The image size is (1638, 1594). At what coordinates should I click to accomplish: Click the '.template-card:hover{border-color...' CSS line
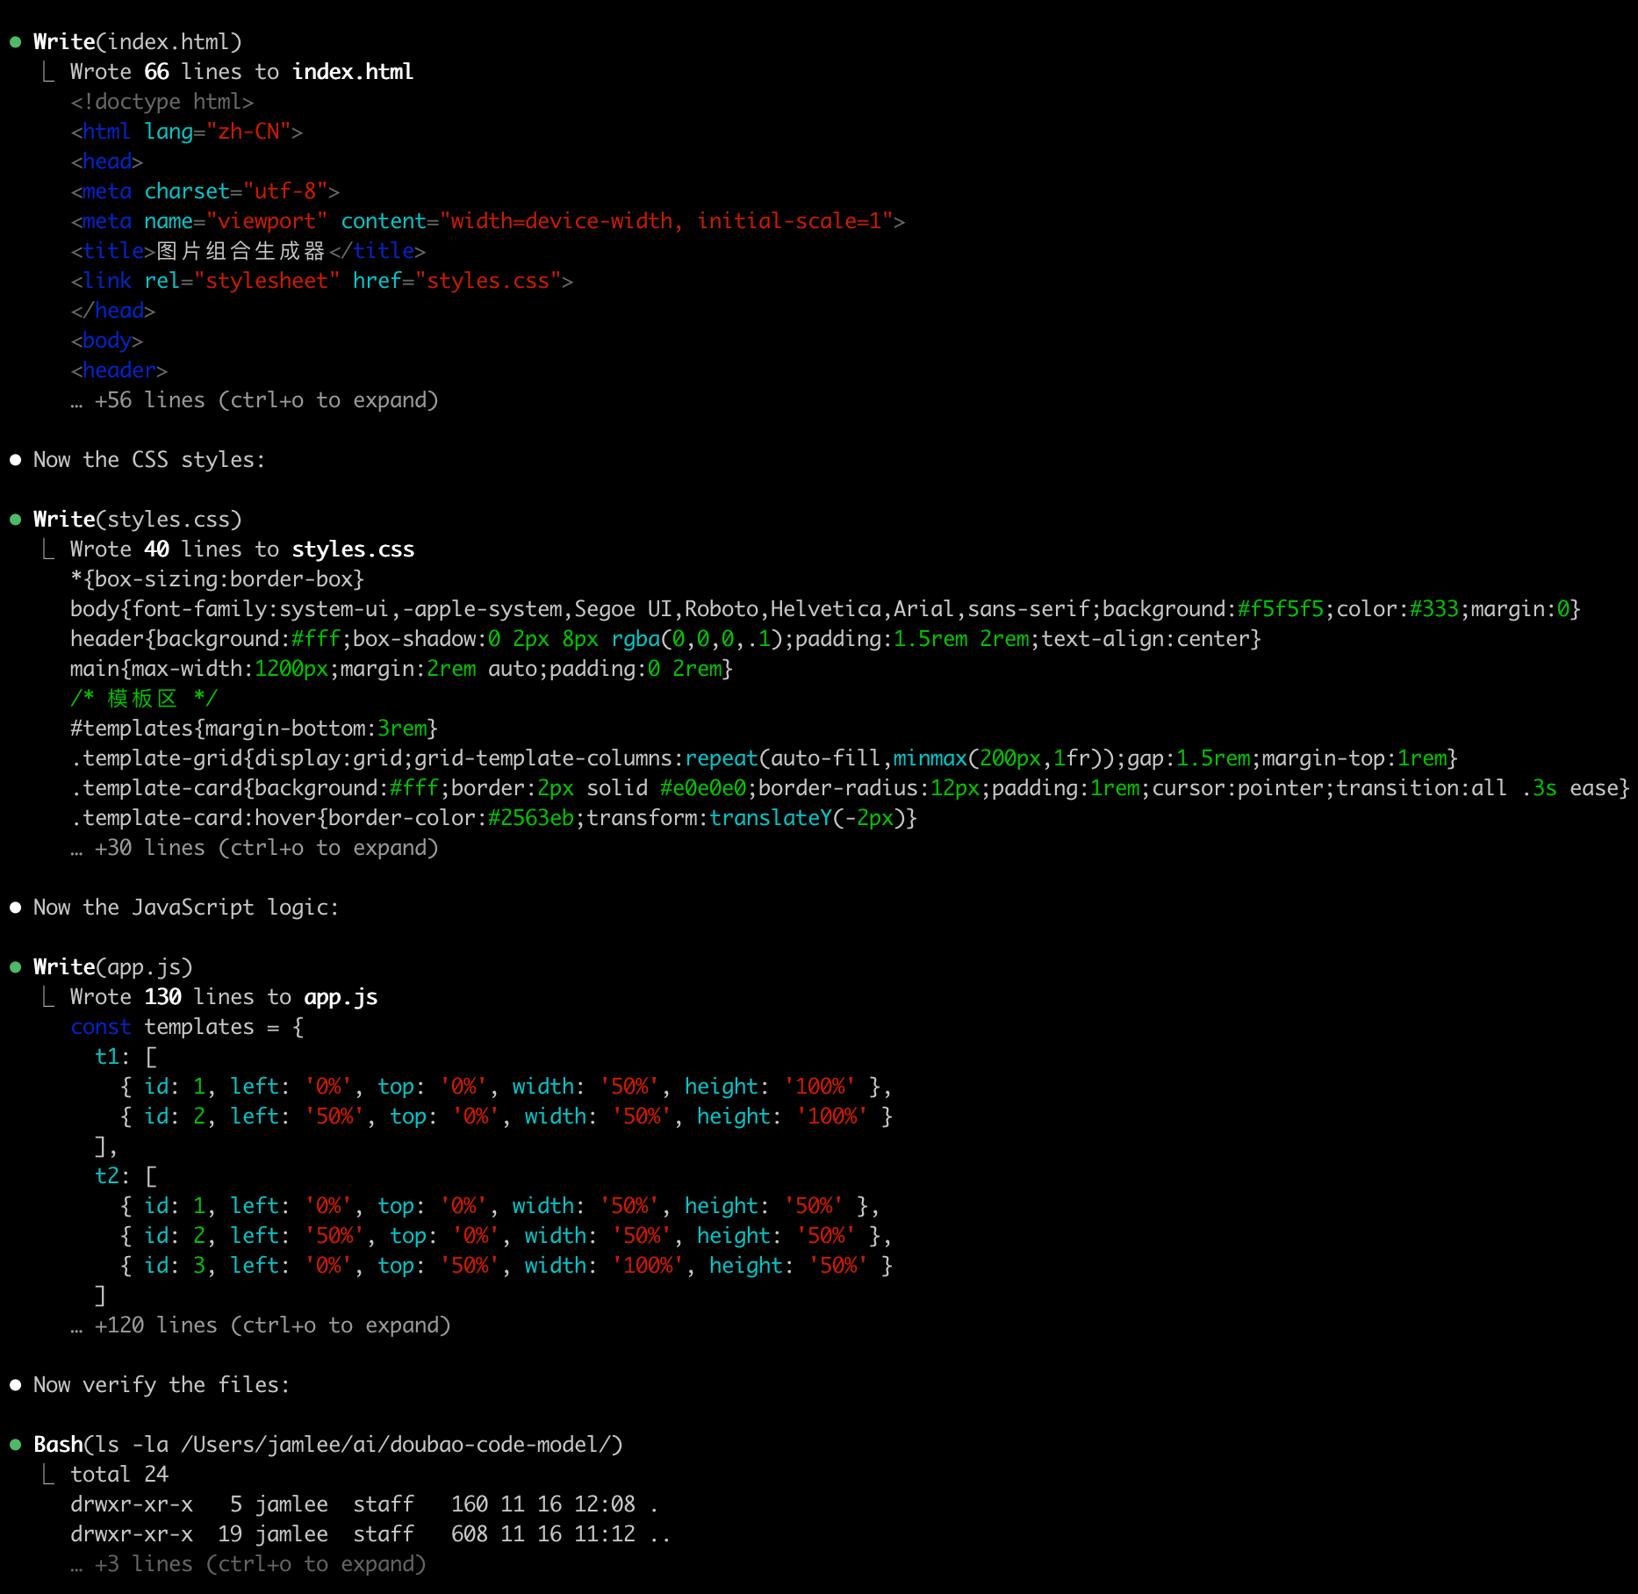click(x=494, y=818)
